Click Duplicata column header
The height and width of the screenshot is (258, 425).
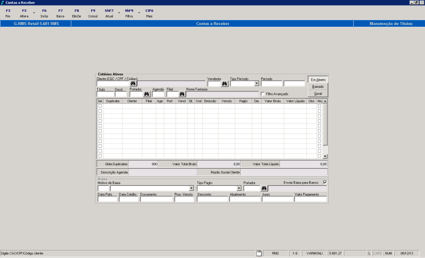point(113,101)
